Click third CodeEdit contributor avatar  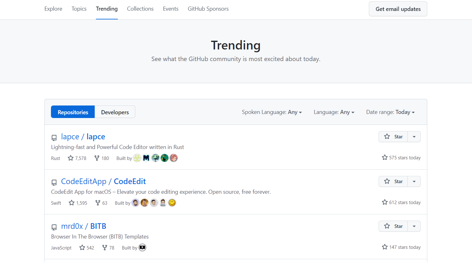tap(153, 203)
